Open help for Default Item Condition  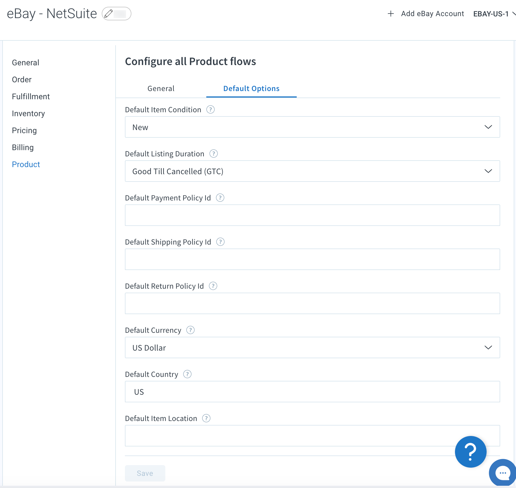coord(211,109)
